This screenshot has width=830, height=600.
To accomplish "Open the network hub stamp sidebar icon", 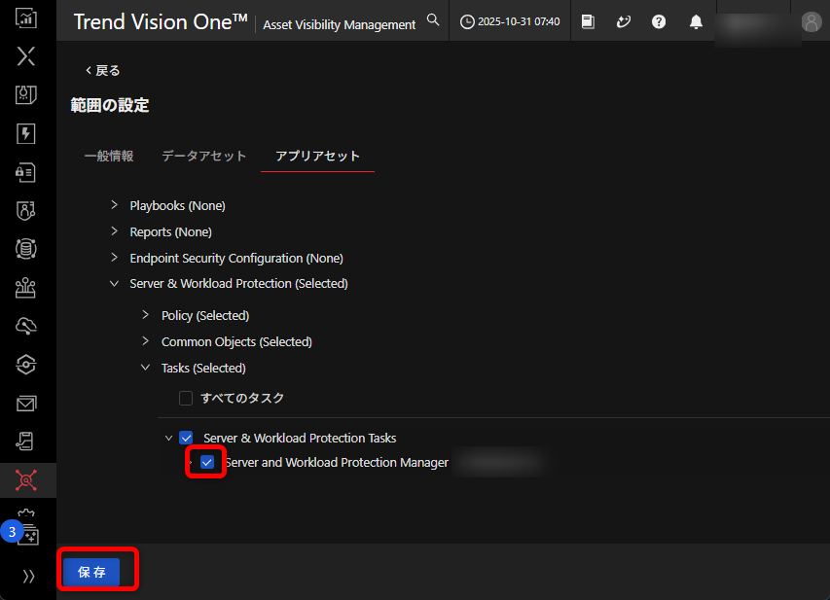I will [x=26, y=287].
